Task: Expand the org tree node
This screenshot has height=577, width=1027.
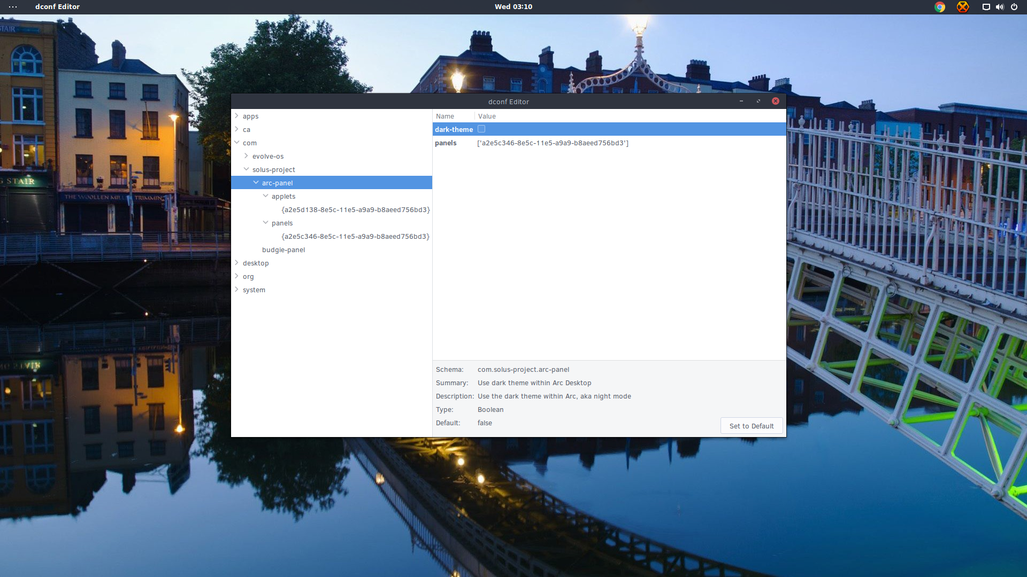Action: 236,276
